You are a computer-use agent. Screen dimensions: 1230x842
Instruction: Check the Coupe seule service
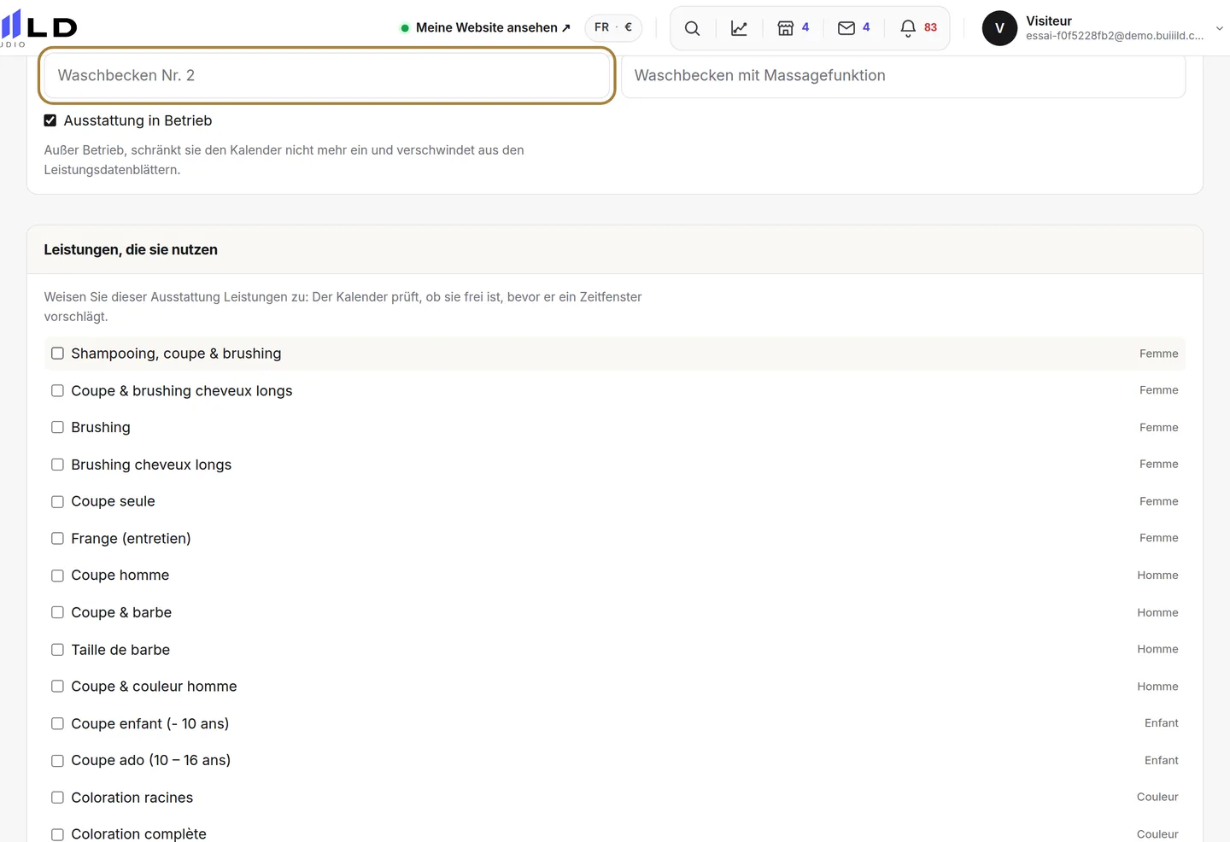(x=57, y=501)
